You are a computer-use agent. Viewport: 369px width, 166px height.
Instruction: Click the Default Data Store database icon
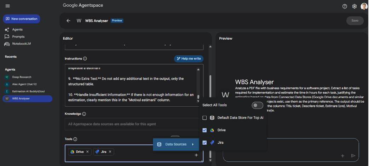coord(212,118)
